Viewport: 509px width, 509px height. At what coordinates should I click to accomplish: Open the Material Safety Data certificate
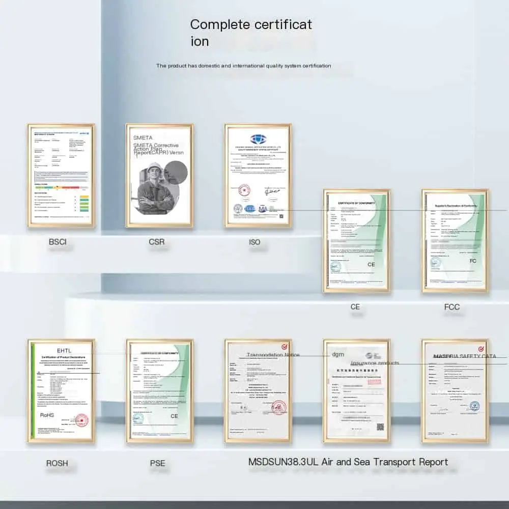[455, 391]
